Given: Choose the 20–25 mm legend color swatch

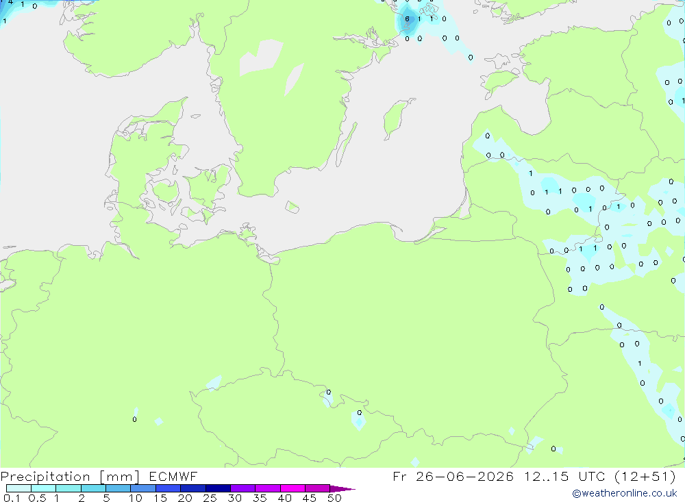Looking at the screenshot, I should point(192,488).
